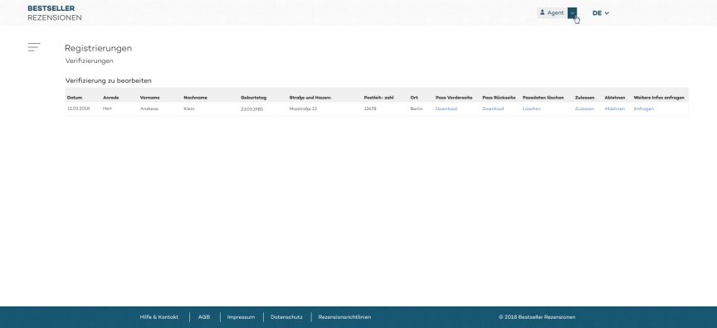Click the Ort cell 'Berlin'
The width and height of the screenshot is (717, 328).
coord(416,109)
